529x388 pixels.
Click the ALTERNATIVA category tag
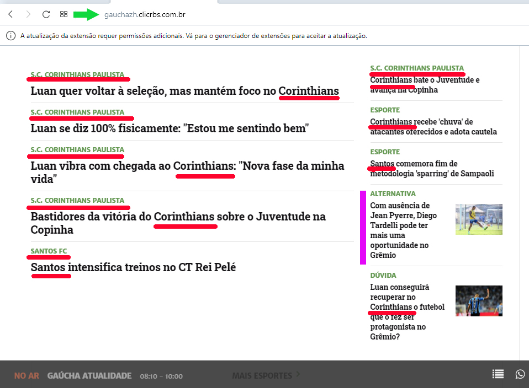tap(393, 193)
